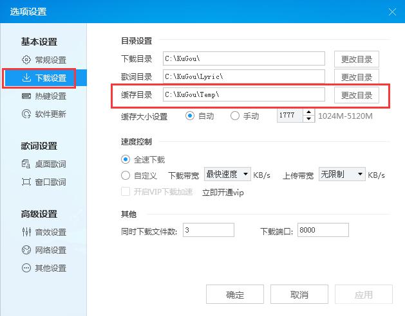Open the 下载设置 section label
This screenshot has height=316, width=405.
[51, 78]
